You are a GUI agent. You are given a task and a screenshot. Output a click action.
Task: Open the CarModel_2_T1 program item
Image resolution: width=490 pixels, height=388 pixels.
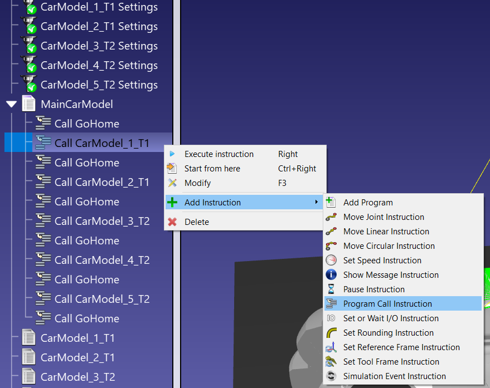[x=77, y=357]
